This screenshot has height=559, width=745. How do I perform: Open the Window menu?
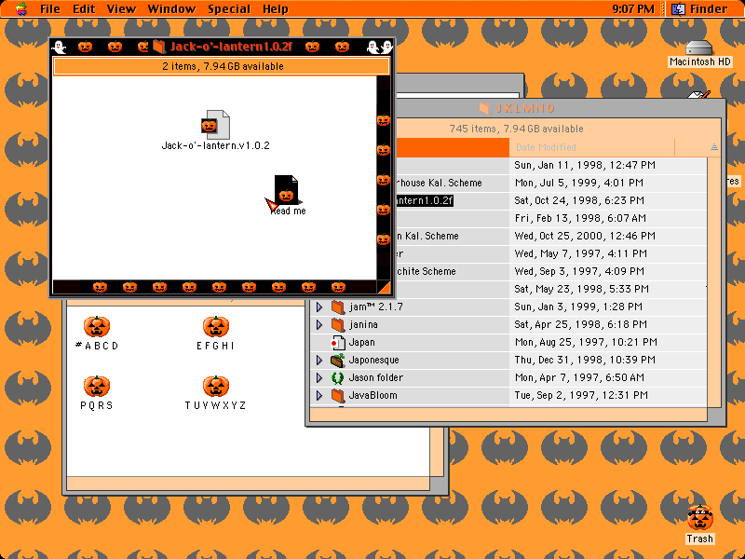(171, 9)
